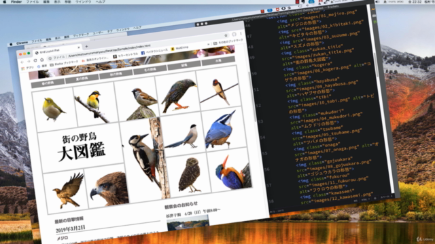Open the 翻訳 bookmark
This screenshot has height=244, width=435.
point(42,66)
